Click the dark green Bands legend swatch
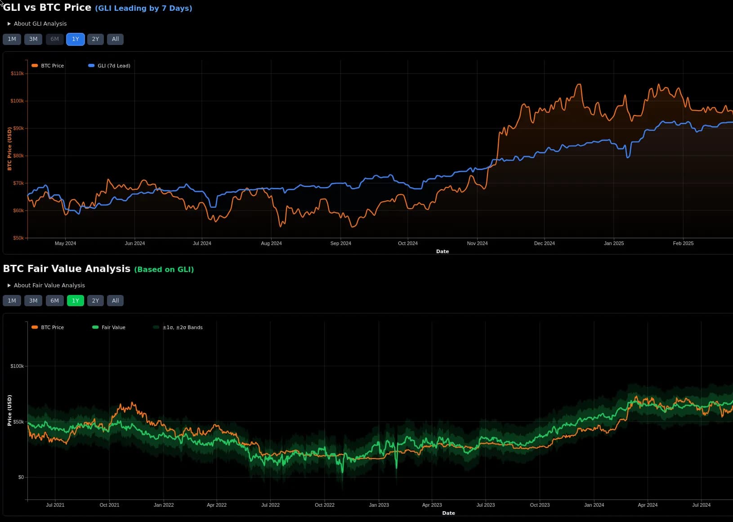Viewport: 733px width, 522px height. 156,327
